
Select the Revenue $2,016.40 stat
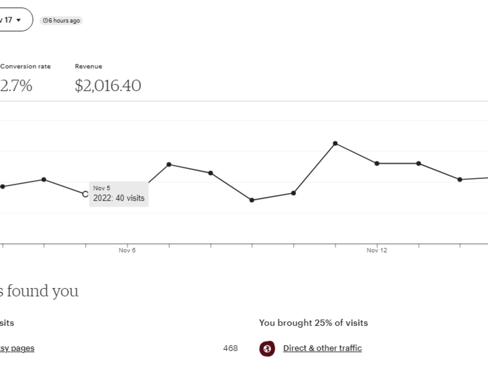(108, 80)
